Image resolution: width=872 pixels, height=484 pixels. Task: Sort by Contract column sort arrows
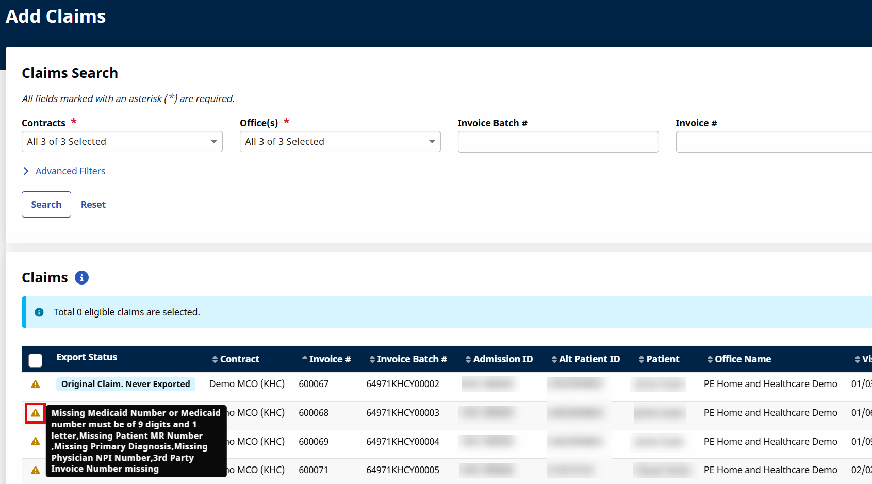(215, 359)
